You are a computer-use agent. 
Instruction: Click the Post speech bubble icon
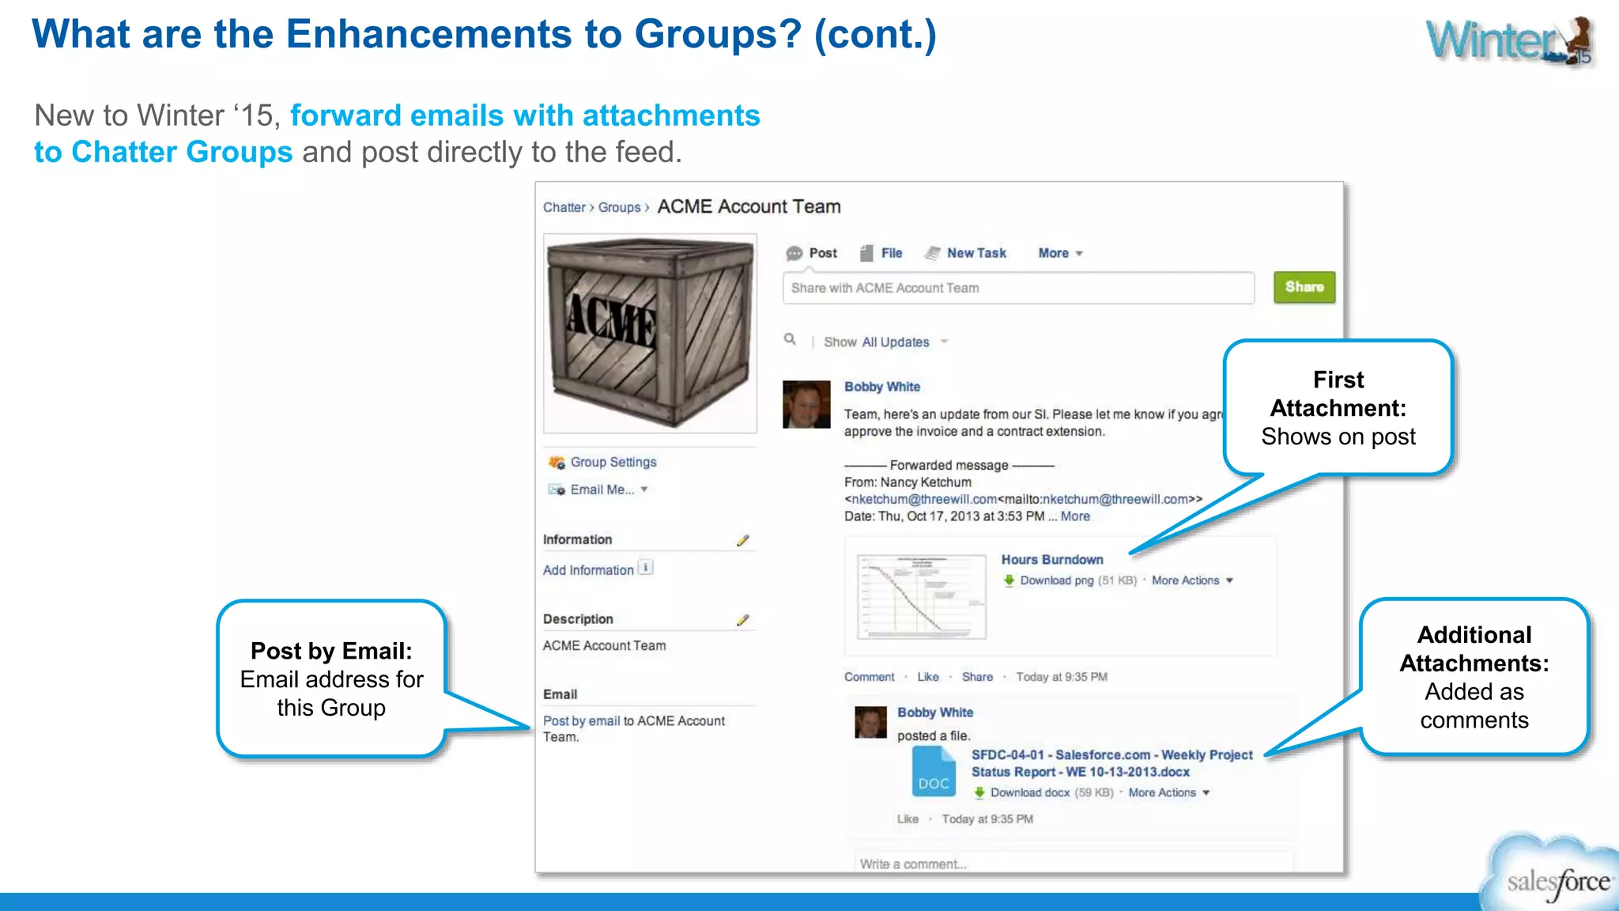point(794,254)
